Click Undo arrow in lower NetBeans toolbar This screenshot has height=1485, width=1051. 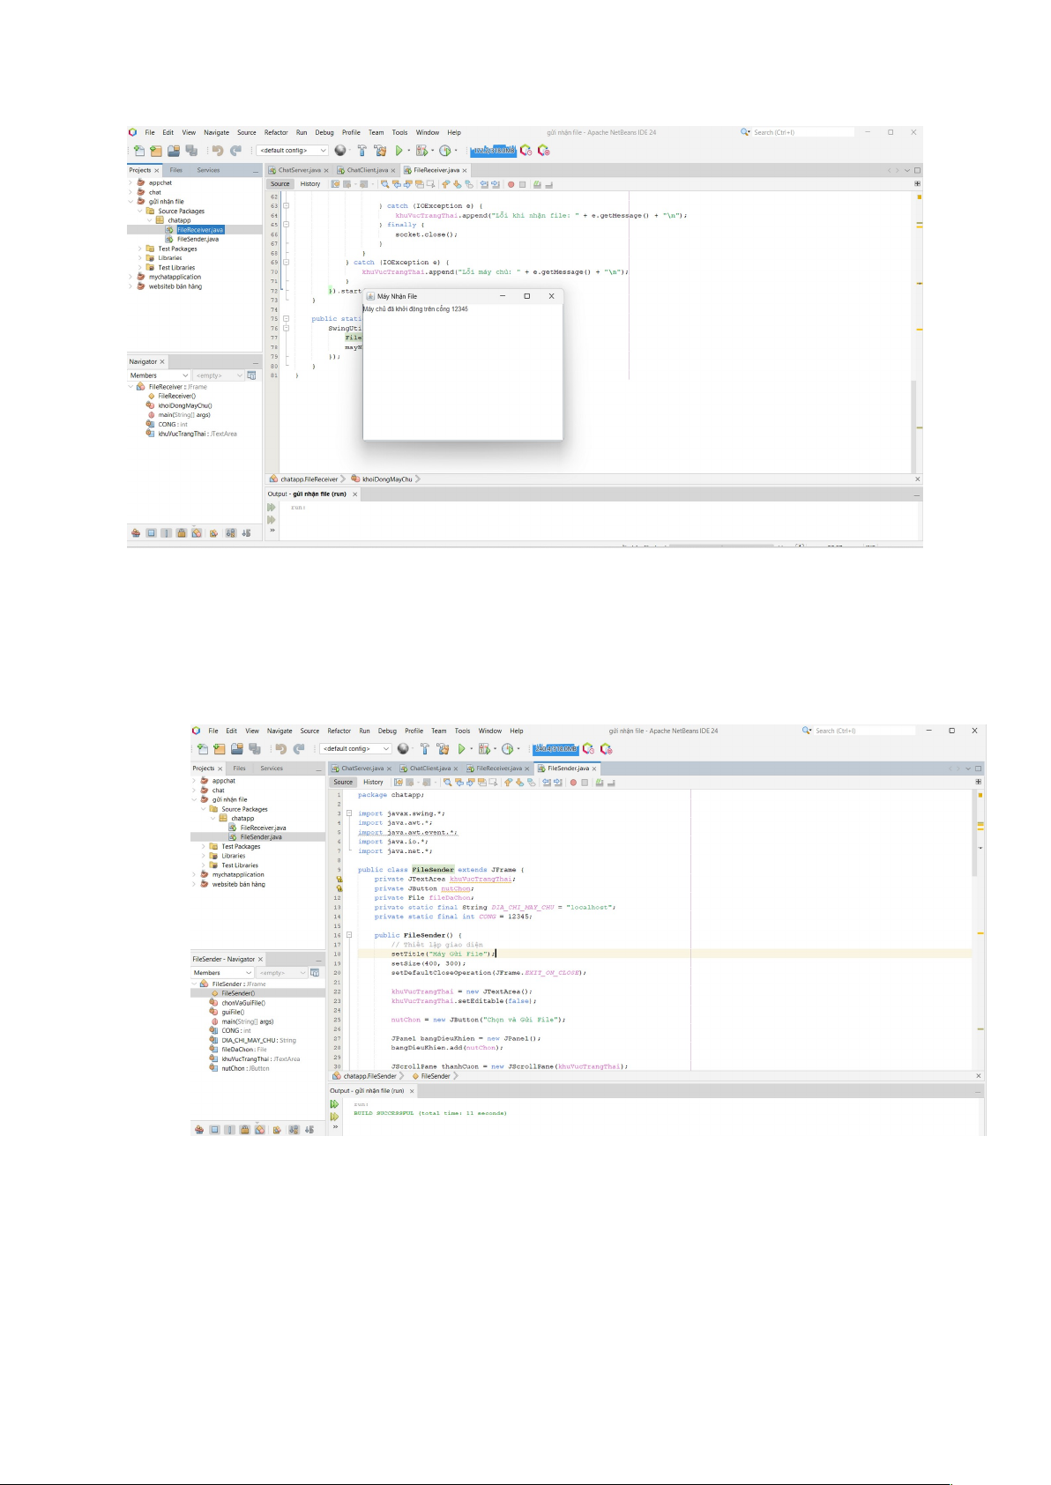point(280,749)
